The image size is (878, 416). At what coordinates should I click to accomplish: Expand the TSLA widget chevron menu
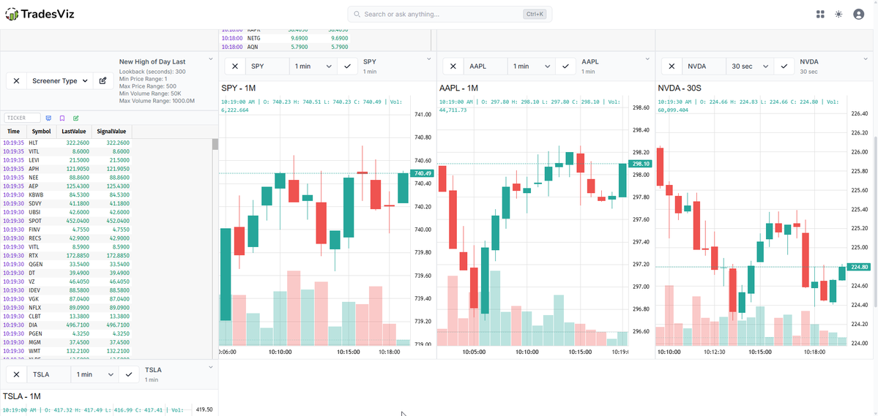coord(211,367)
